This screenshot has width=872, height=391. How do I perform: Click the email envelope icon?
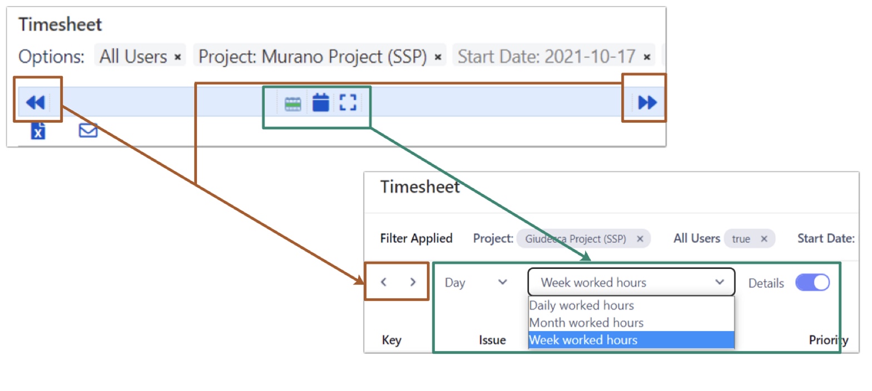tap(88, 131)
